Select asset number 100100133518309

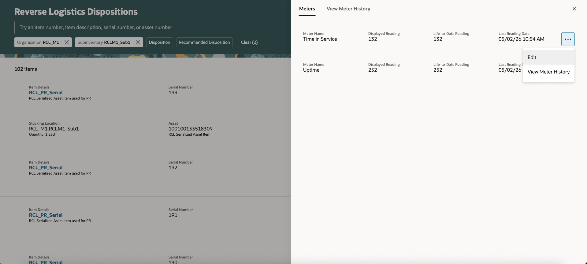point(191,129)
